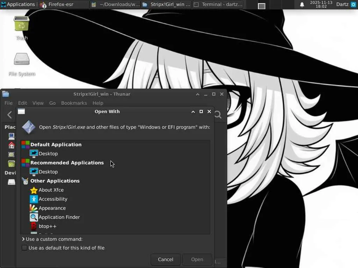Image resolution: width=358 pixels, height=268 pixels.
Task: Click the Default Application heading
Action: (56, 144)
